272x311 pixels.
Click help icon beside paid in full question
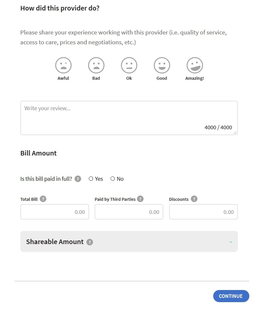coord(78,179)
